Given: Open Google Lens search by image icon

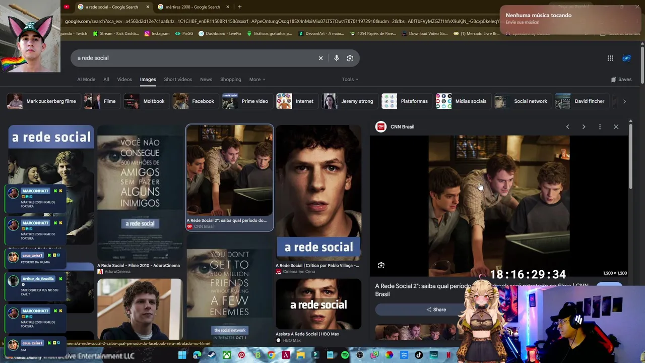Looking at the screenshot, I should [350, 58].
